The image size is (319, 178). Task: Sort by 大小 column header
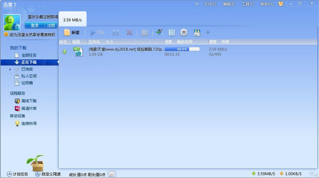(109, 42)
